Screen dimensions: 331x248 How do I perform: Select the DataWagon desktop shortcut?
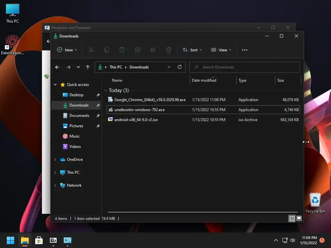(x=13, y=45)
